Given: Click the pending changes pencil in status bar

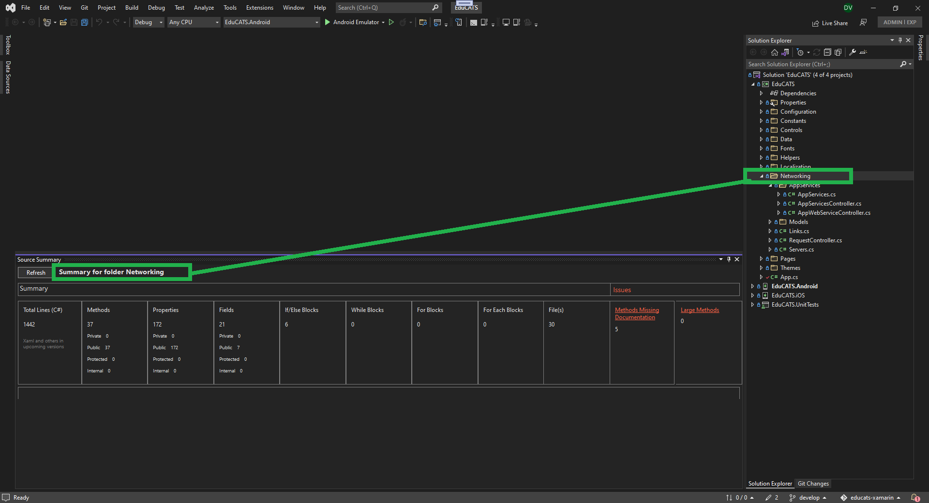Looking at the screenshot, I should [772, 498].
